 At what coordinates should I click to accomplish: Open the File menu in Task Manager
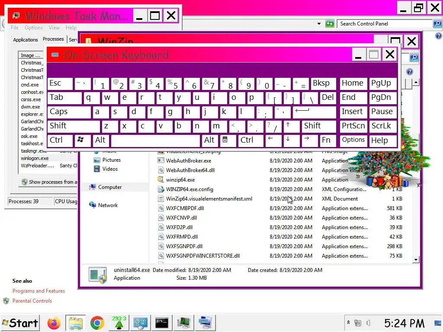click(15, 28)
